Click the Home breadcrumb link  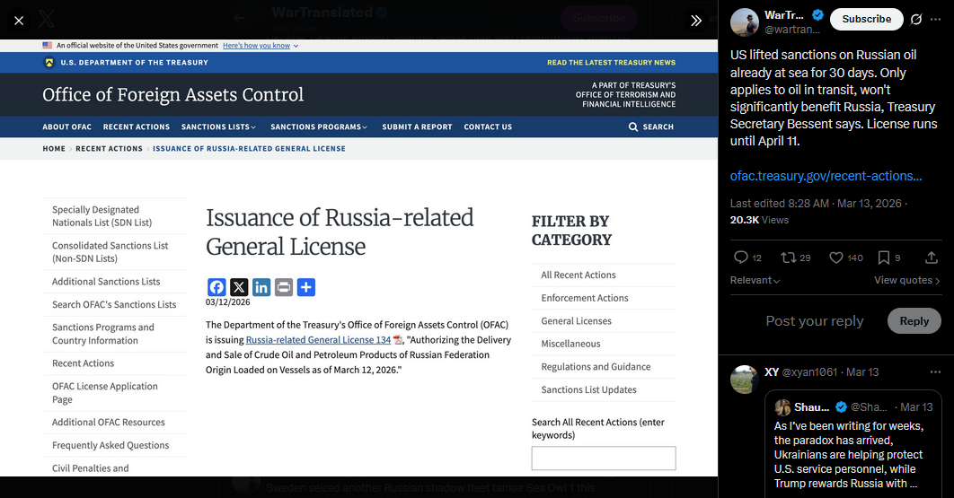(54, 148)
